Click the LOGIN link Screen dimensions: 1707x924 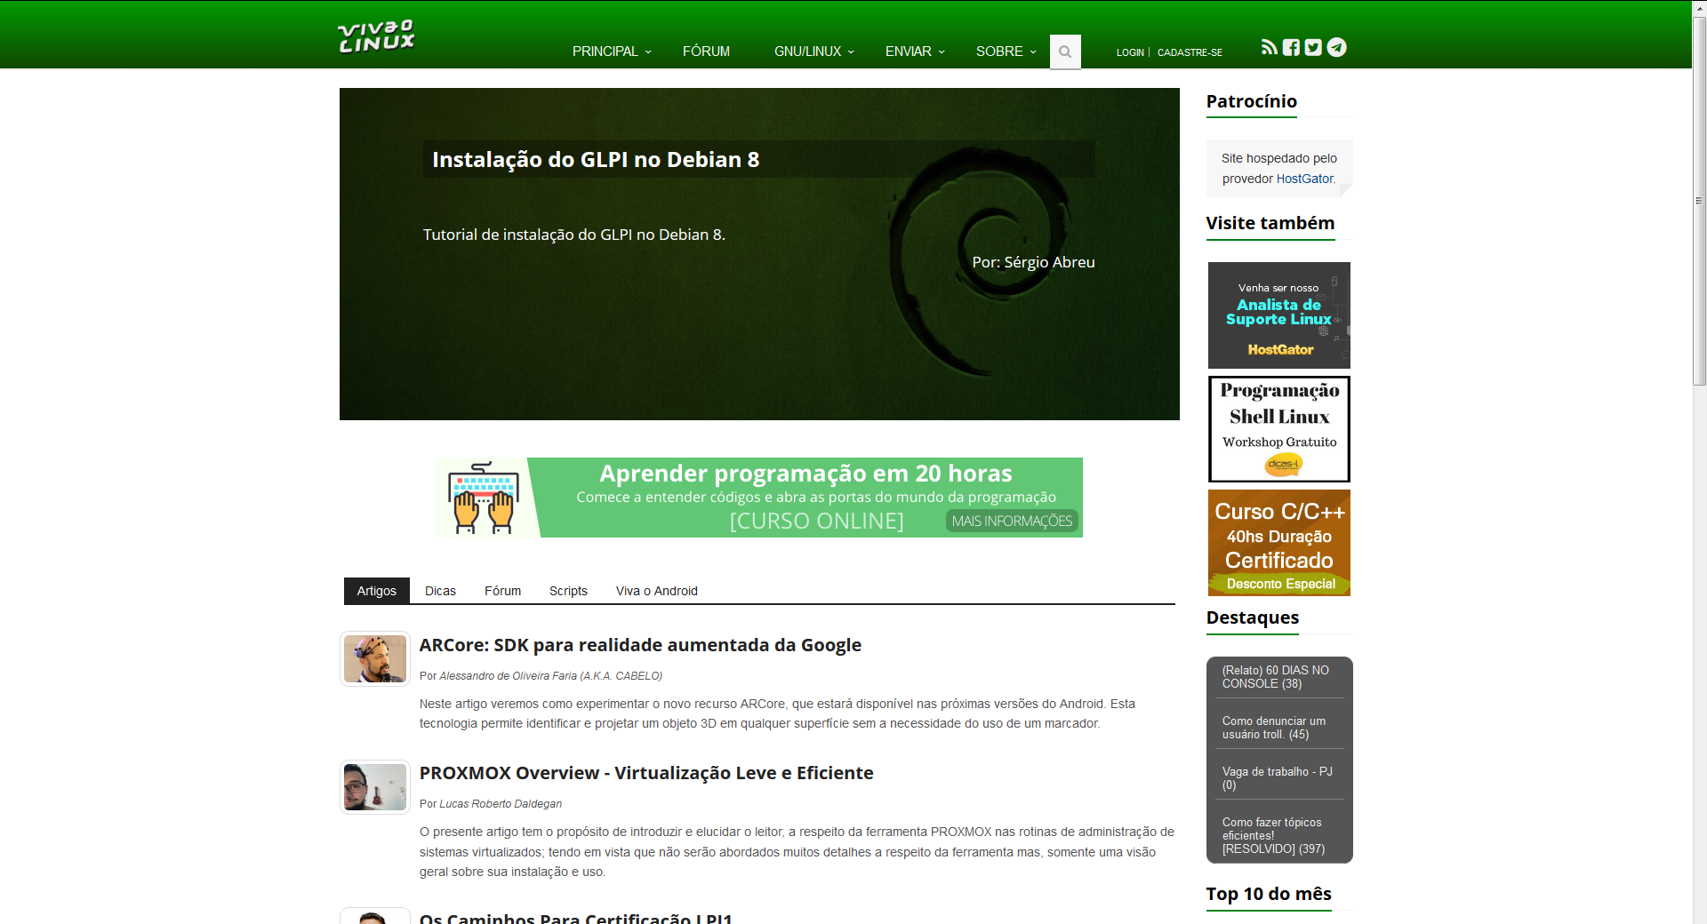coord(1129,52)
